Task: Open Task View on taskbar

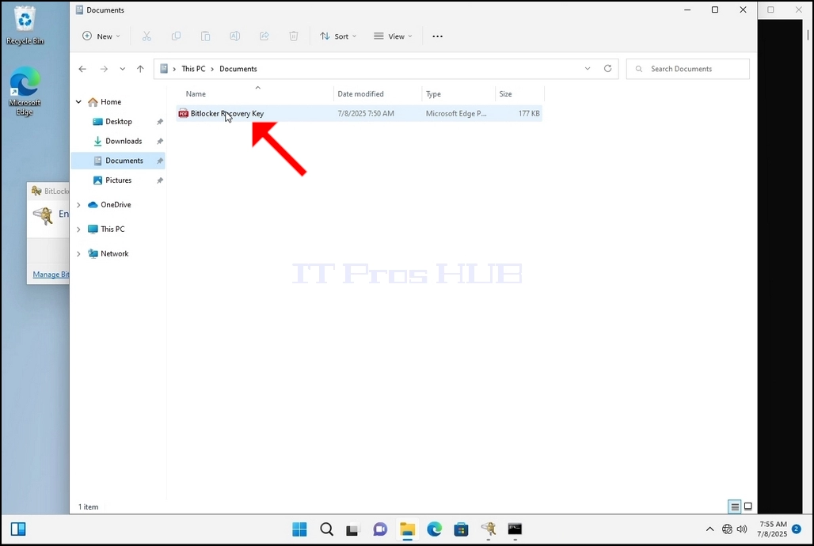Action: tap(353, 529)
